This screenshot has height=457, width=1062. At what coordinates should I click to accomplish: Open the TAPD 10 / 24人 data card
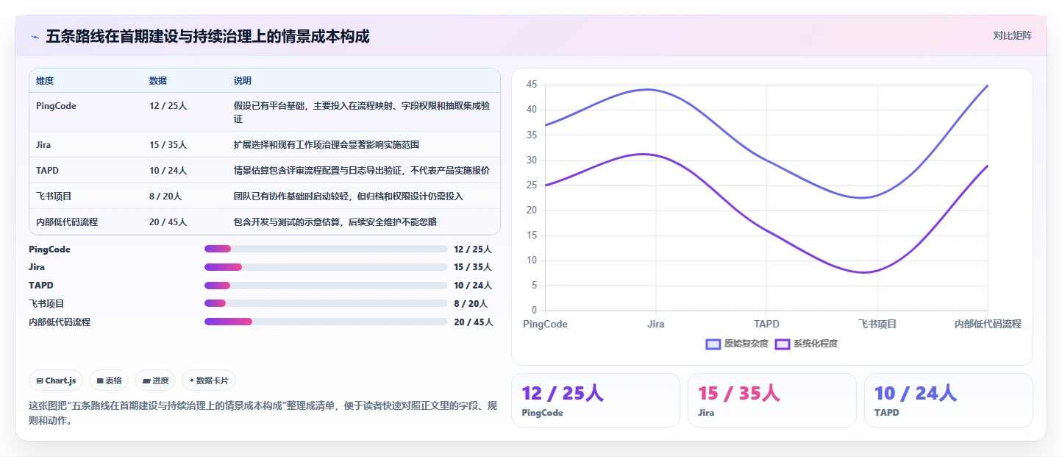[949, 400]
